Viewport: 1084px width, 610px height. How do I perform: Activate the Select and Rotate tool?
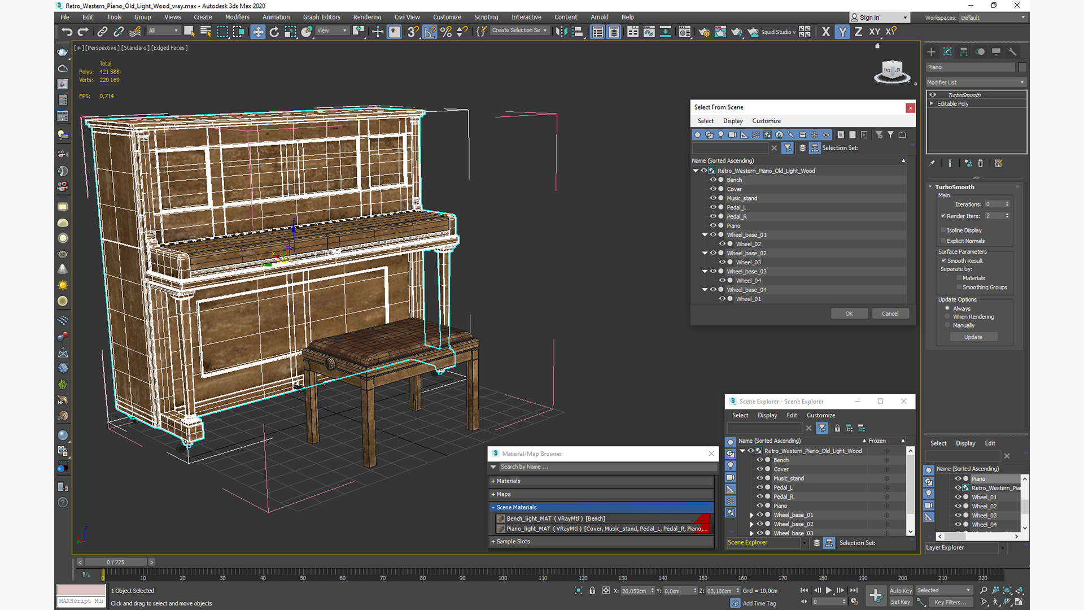[274, 32]
